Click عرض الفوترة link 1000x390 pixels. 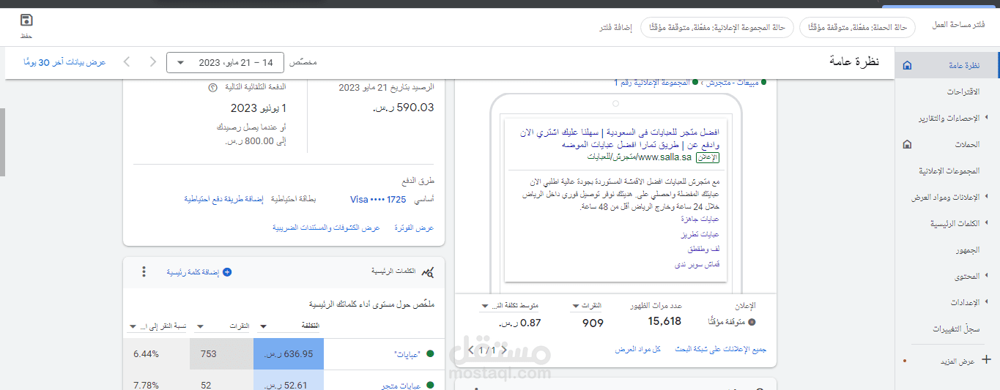415,228
